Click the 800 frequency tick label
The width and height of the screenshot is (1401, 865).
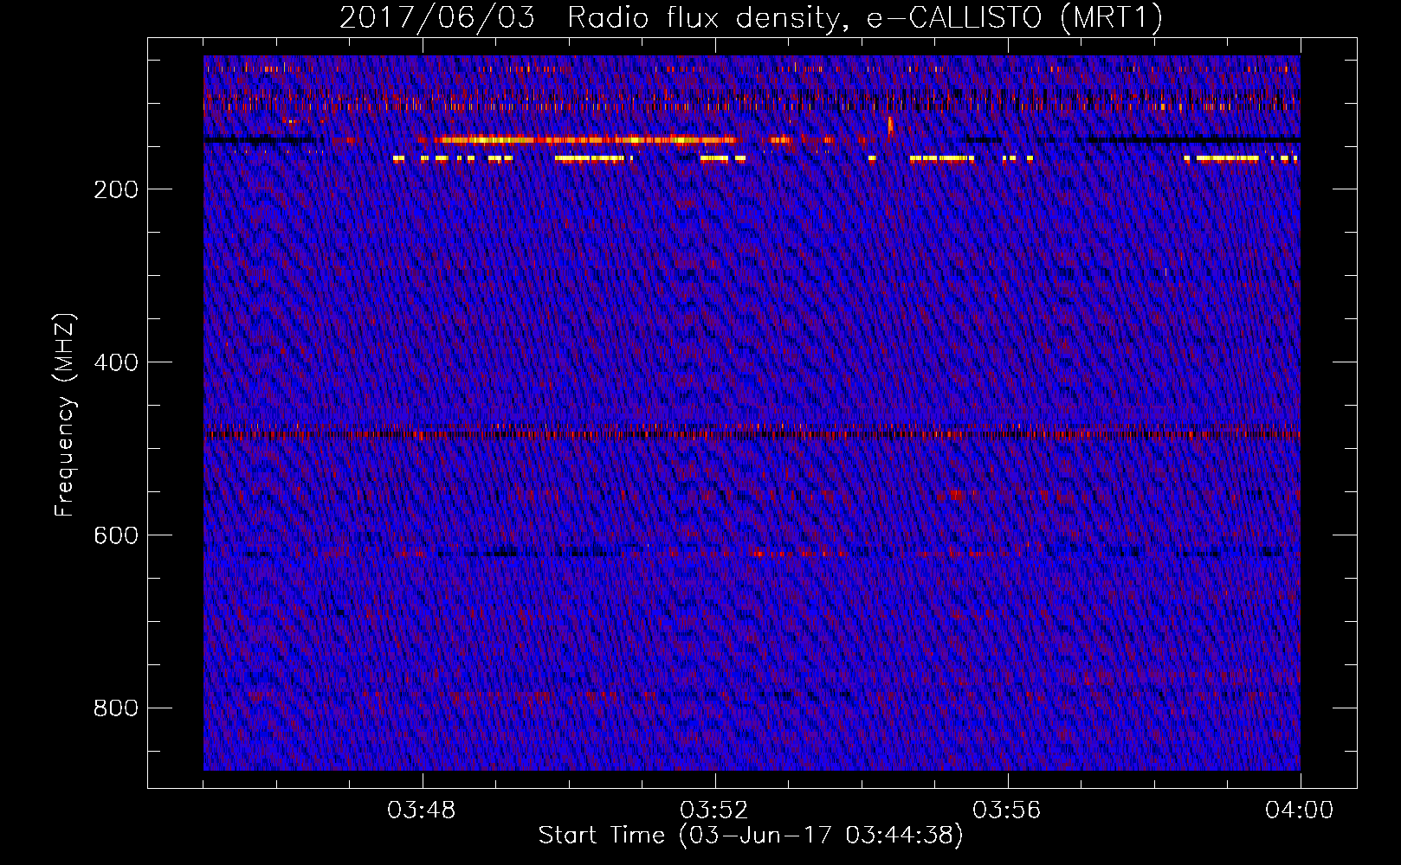tap(116, 708)
